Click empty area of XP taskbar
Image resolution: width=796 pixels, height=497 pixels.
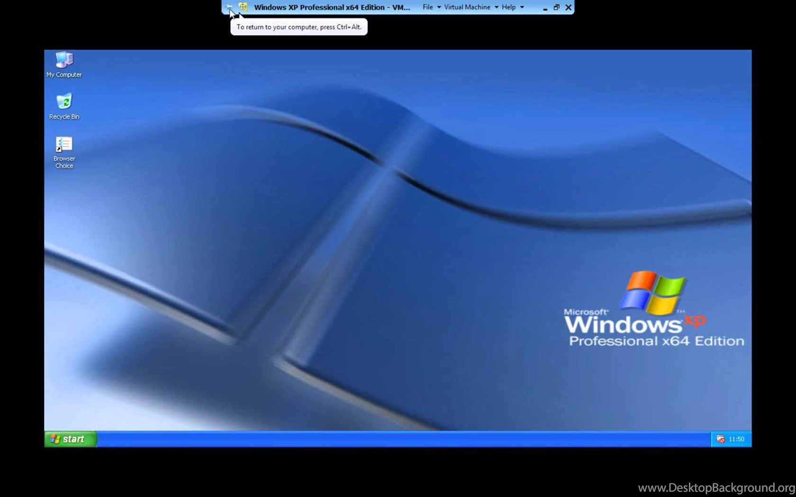pyautogui.click(x=403, y=439)
